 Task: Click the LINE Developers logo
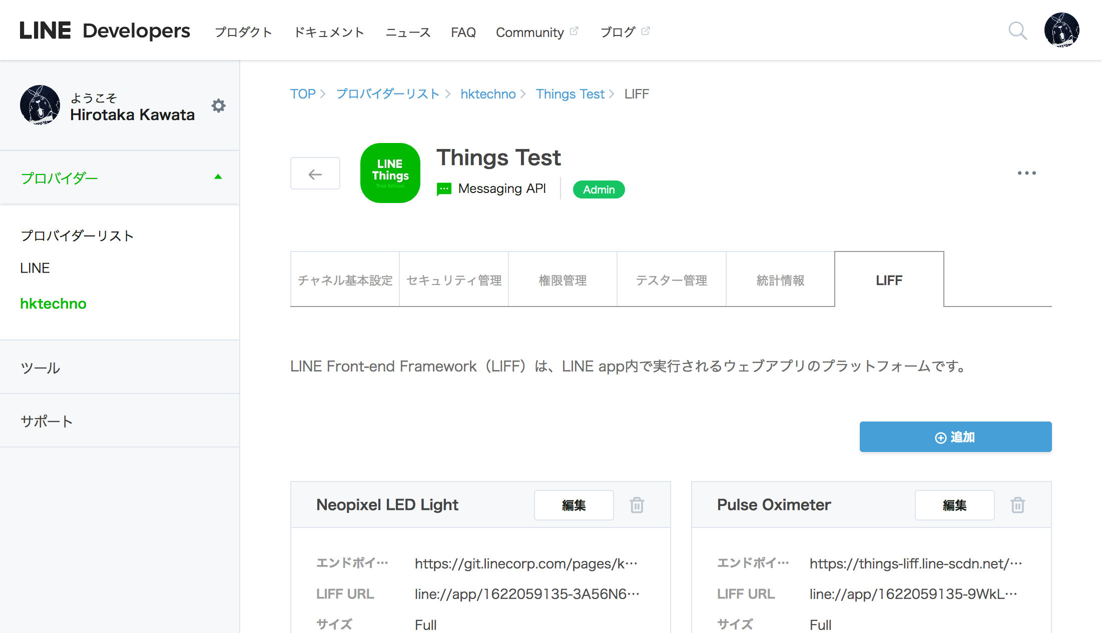(x=105, y=30)
